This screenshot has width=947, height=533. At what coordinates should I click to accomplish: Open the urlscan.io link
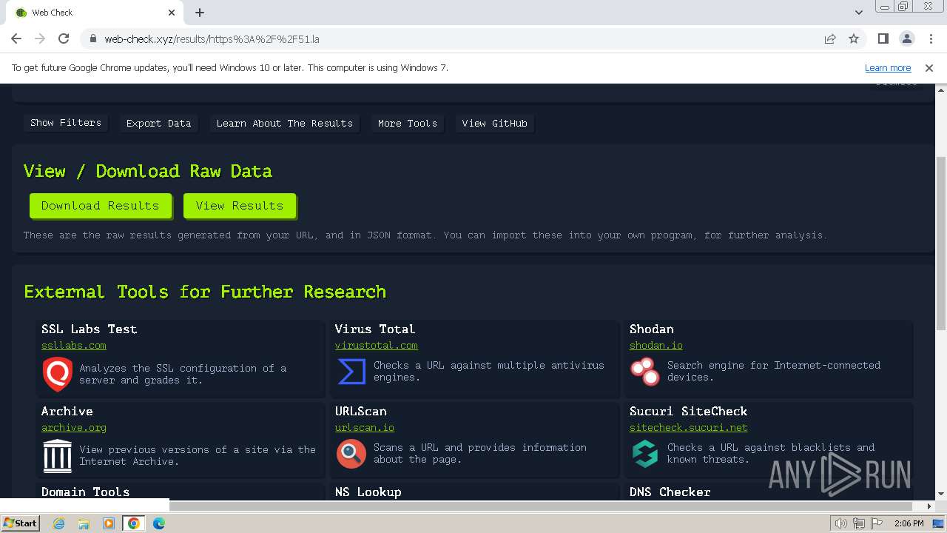(x=365, y=428)
